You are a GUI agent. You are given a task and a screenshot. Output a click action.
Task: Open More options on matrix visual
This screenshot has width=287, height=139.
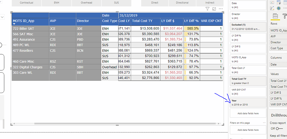click(x=221, y=9)
